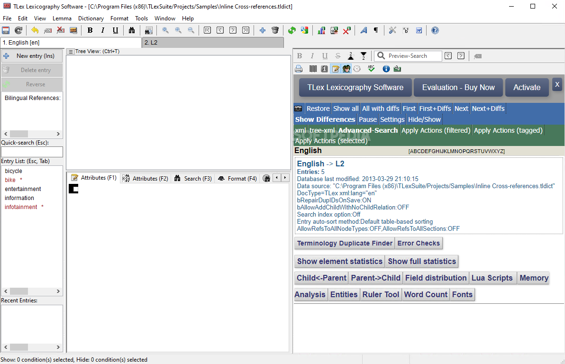
Task: Click the Save floppy disk icon
Action: pyautogui.click(x=6, y=31)
